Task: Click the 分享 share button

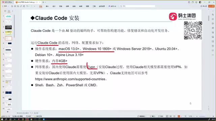Action: click(x=212, y=6)
